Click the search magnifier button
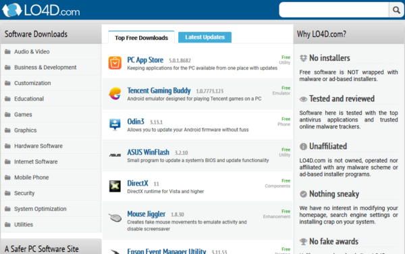The image size is (405, 254). (x=396, y=10)
